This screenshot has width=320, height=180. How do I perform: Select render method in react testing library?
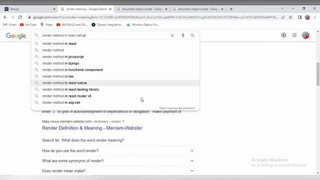pos(115,89)
